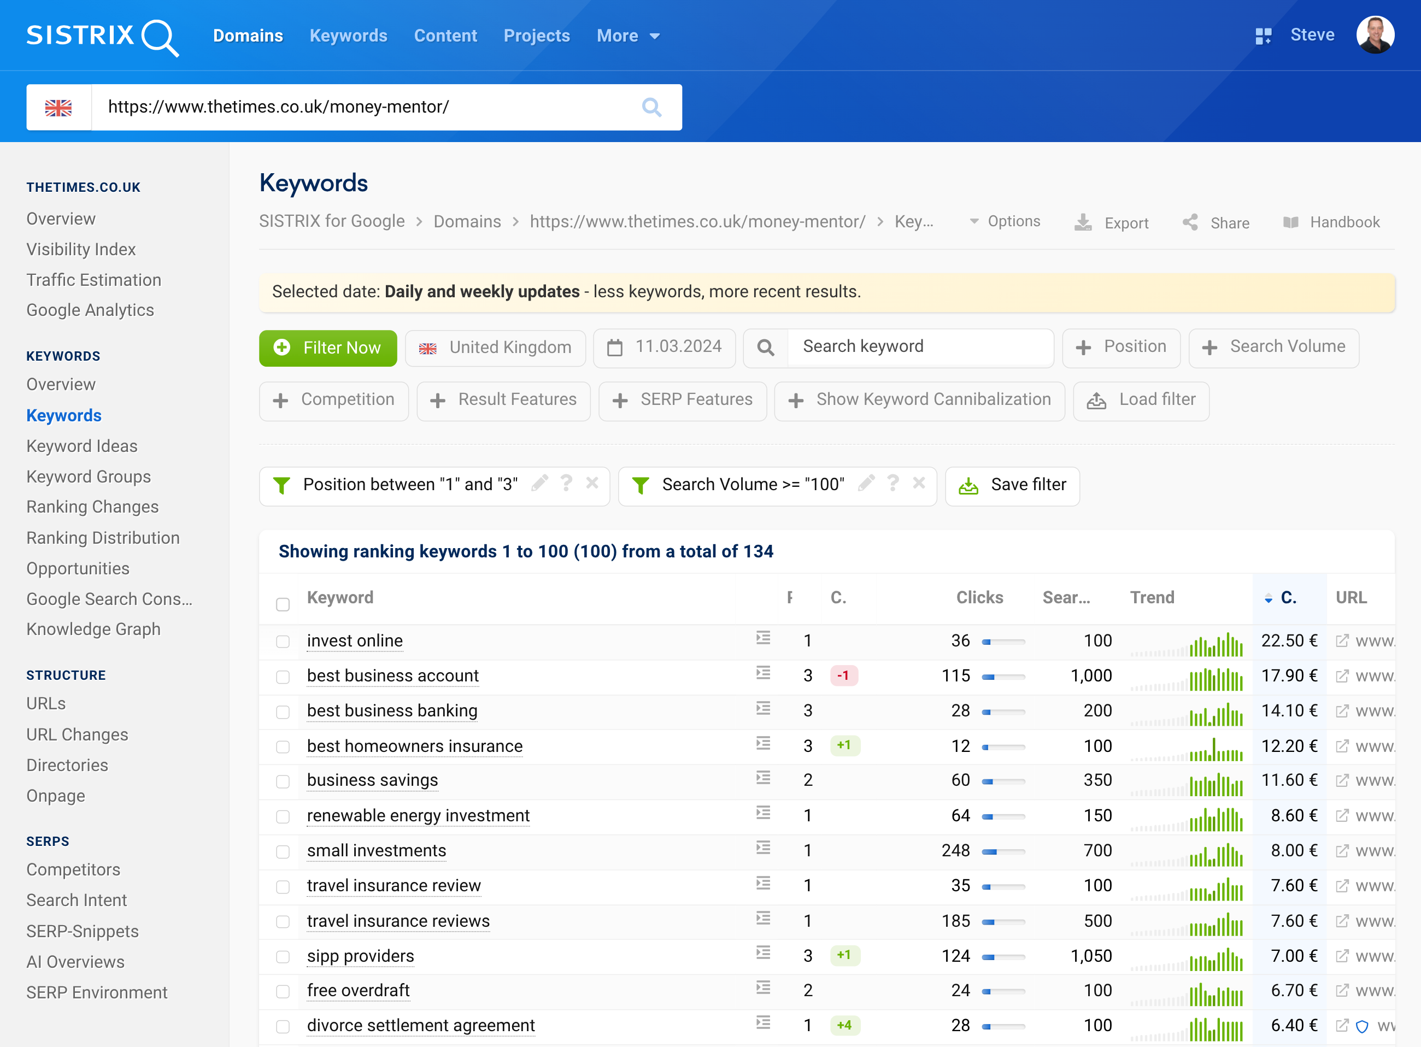Open the Ranking Changes sidebar item
This screenshot has height=1047, width=1421.
[92, 507]
